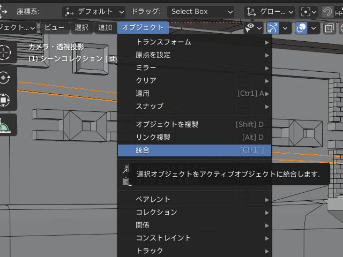Open the object mode dropdown on the header
Screen dimensions: 343x257
pos(18,28)
